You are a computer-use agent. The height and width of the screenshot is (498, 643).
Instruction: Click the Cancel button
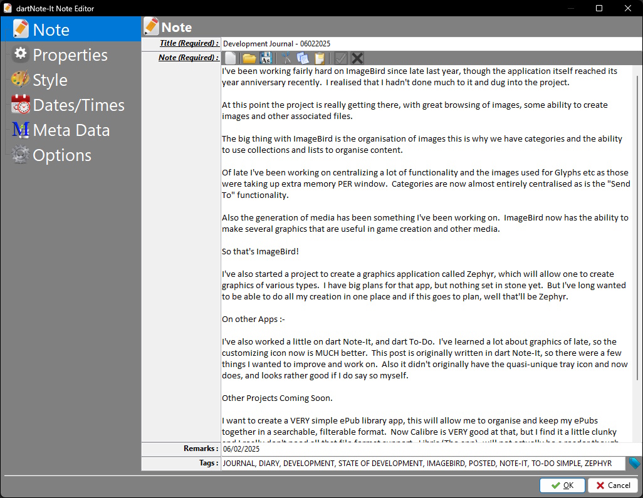click(x=613, y=485)
